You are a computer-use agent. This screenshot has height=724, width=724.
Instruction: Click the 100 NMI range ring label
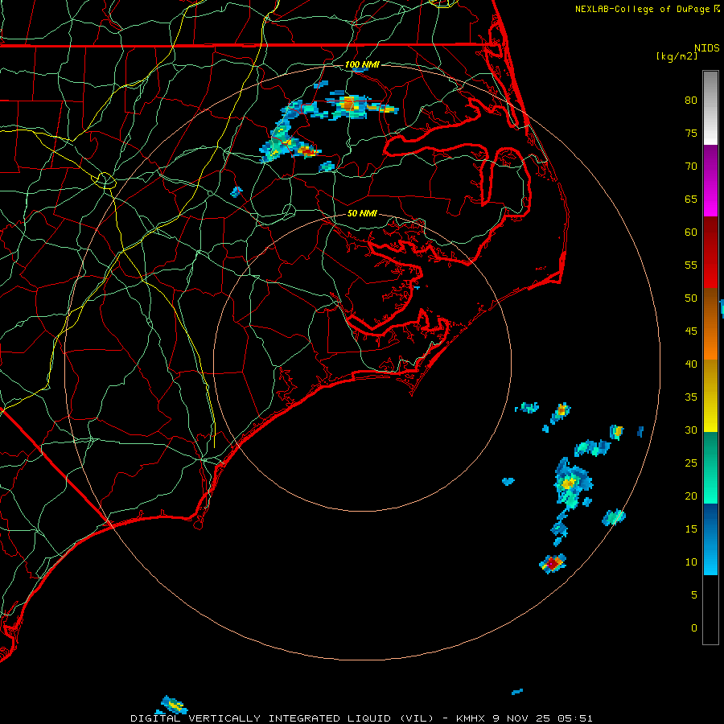click(x=363, y=64)
